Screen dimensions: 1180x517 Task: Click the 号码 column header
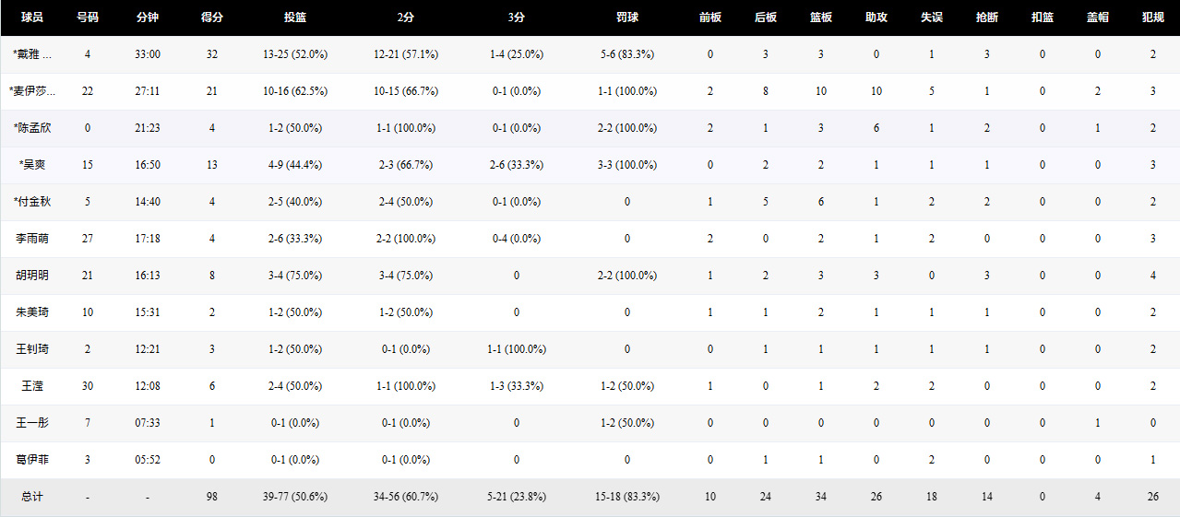(x=88, y=18)
